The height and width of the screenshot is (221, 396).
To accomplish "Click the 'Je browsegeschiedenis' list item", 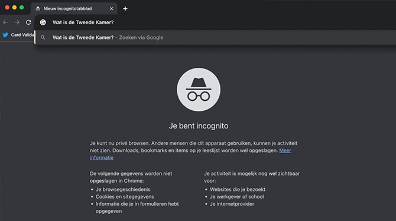I will [x=123, y=190].
